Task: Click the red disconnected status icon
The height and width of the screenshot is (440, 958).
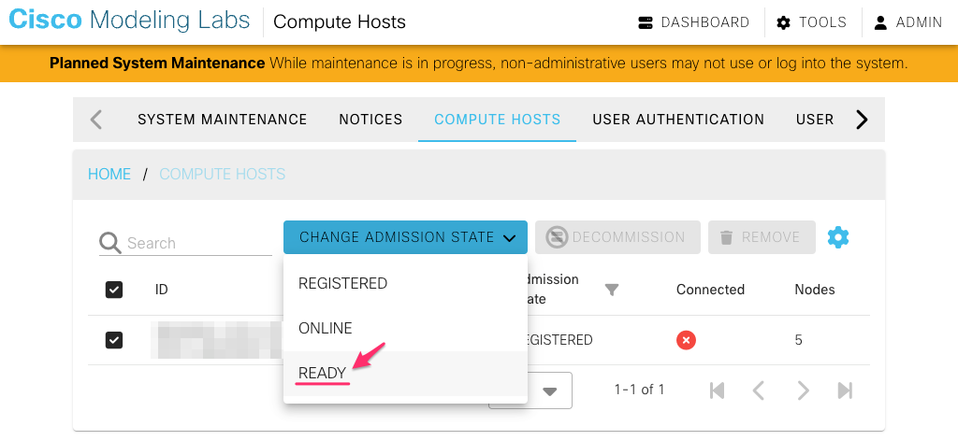Action: pyautogui.click(x=686, y=340)
